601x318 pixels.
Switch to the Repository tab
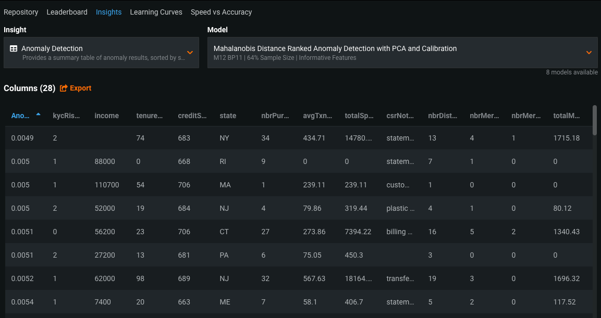pos(21,12)
